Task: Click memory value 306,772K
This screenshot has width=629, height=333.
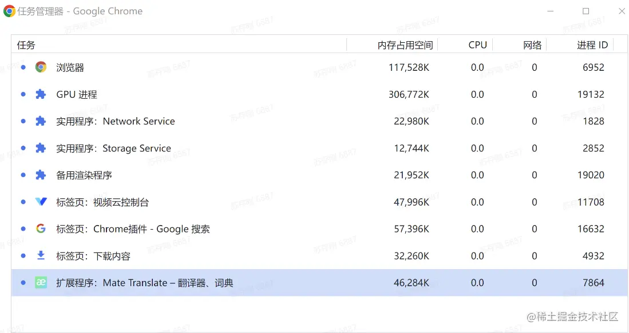Action: (x=409, y=94)
